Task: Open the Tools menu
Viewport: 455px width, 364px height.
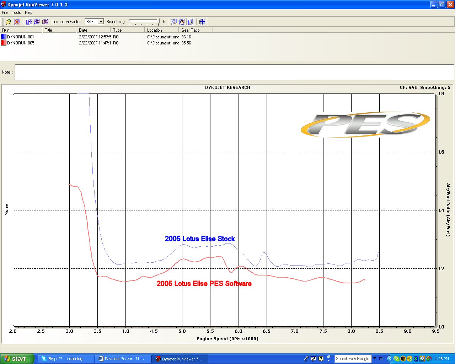Action: (16, 12)
